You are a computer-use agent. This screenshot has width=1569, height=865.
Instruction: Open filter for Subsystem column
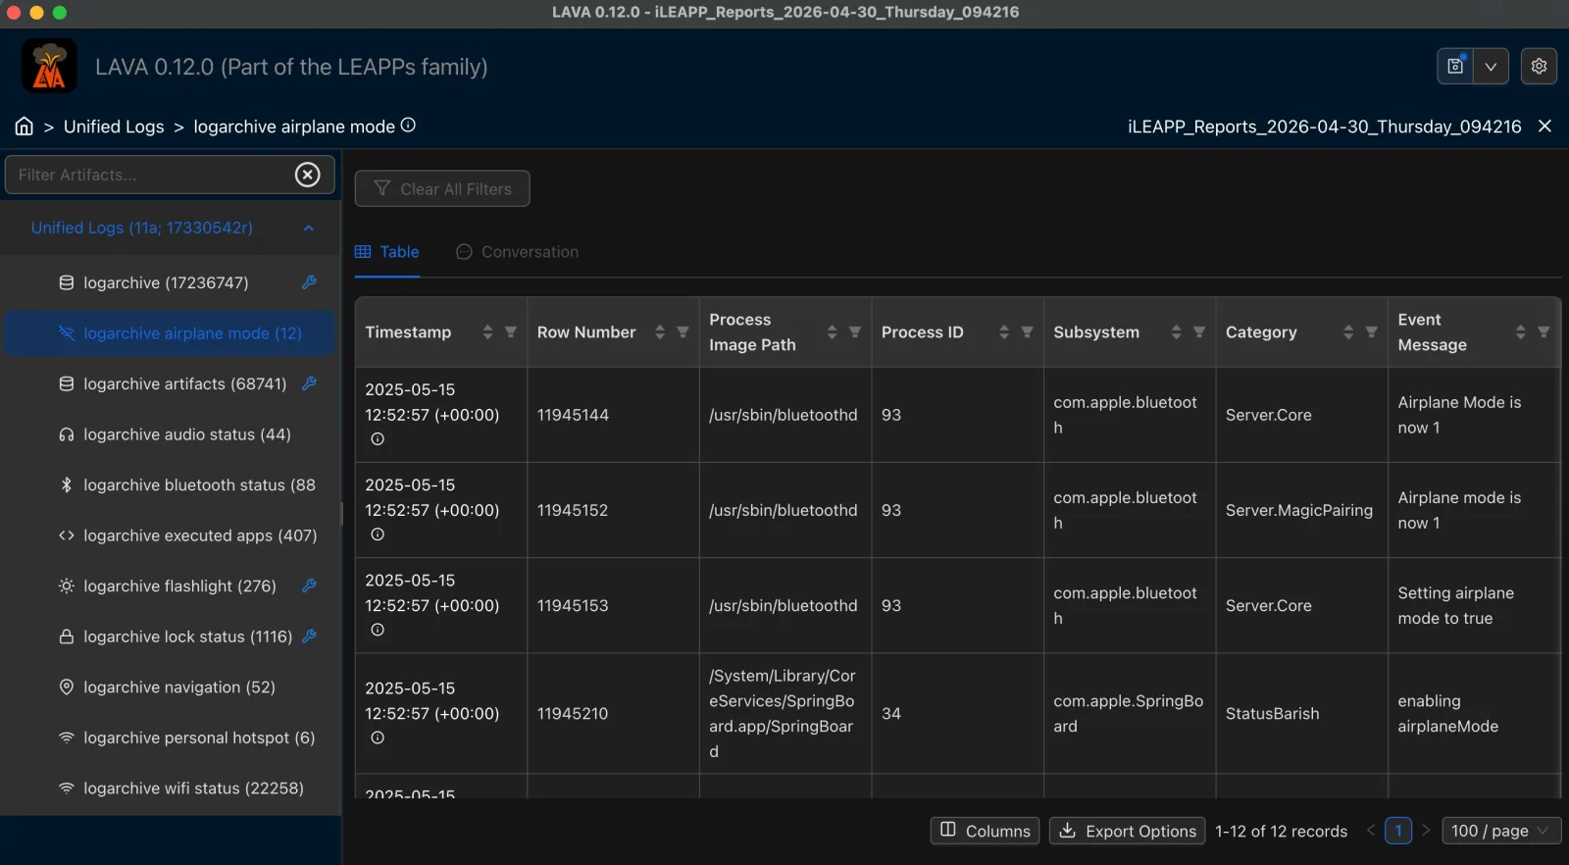click(1199, 332)
